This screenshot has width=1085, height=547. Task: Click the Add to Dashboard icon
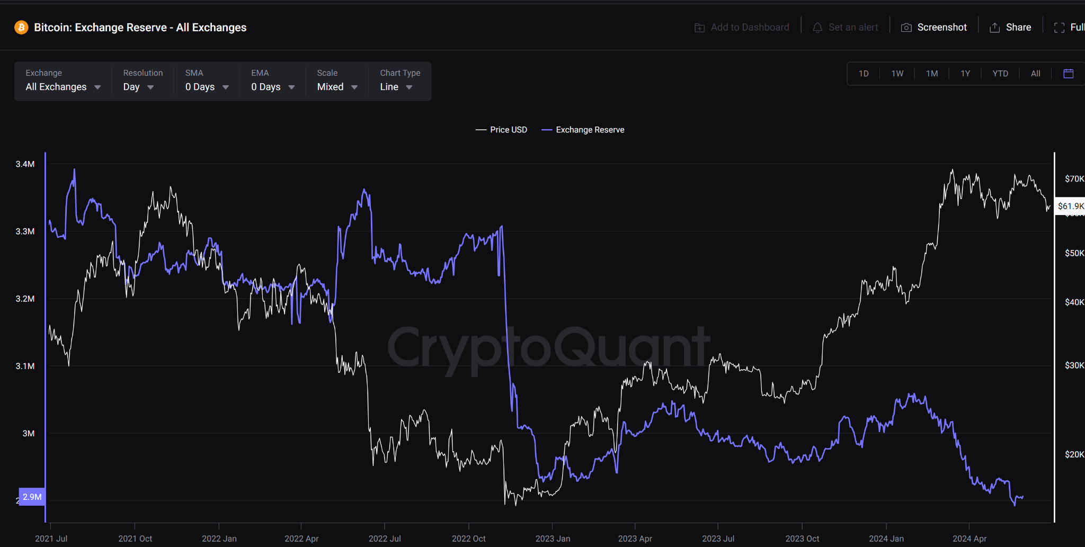pos(699,28)
